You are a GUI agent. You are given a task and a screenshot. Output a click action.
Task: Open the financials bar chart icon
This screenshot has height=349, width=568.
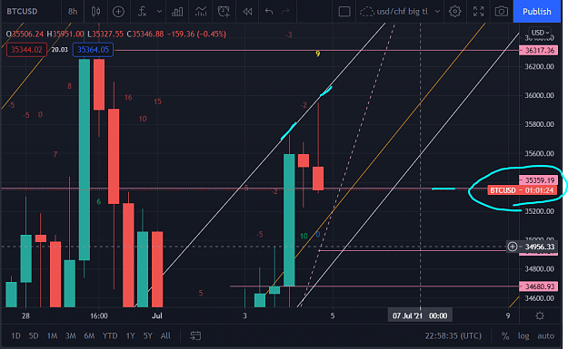pyautogui.click(x=177, y=12)
